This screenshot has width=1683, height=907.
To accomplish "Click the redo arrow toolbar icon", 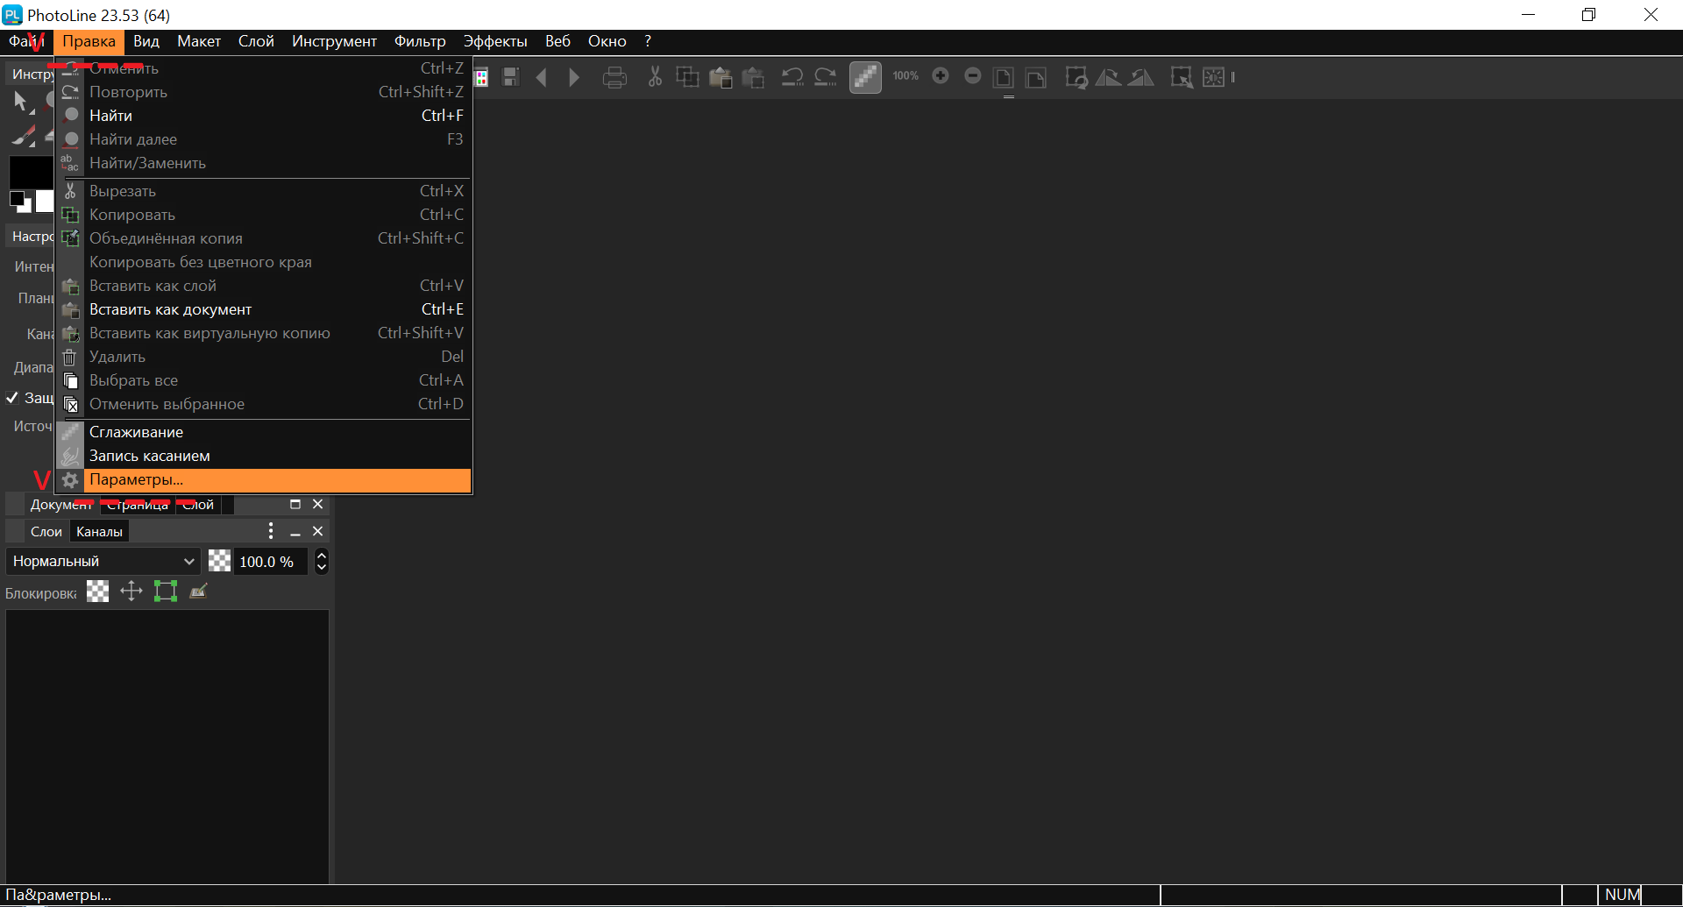I will pyautogui.click(x=825, y=78).
